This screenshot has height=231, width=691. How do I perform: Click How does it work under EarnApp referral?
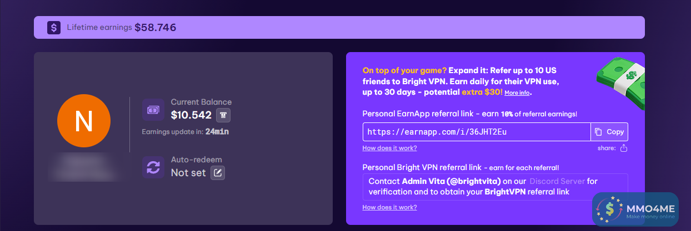[389, 148]
